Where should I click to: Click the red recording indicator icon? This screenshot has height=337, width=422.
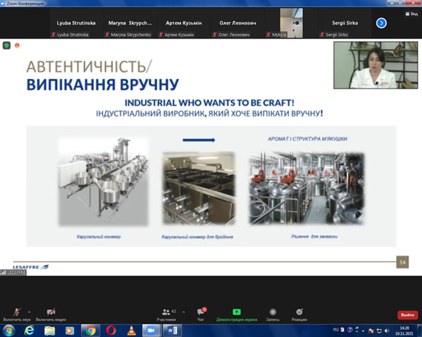pos(17,45)
